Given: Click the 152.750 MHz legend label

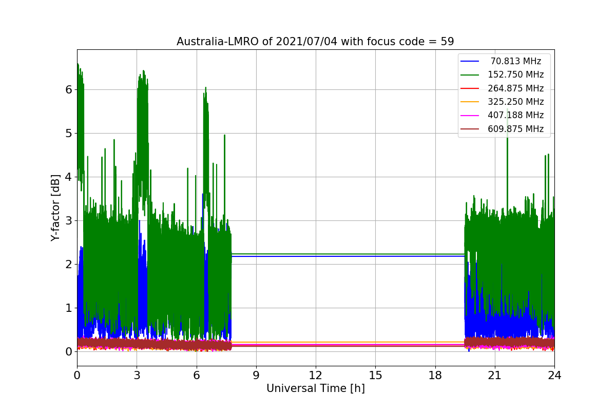Looking at the screenshot, I should pyautogui.click(x=516, y=74).
